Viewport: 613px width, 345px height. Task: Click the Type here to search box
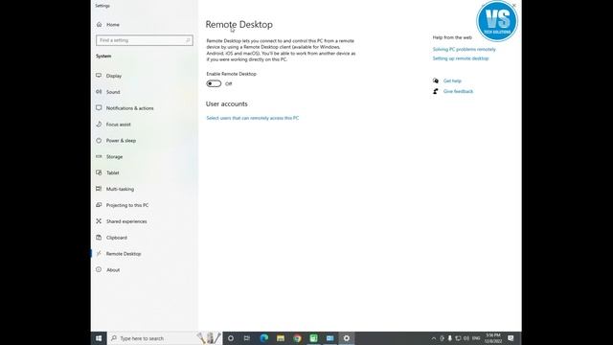tap(164, 338)
